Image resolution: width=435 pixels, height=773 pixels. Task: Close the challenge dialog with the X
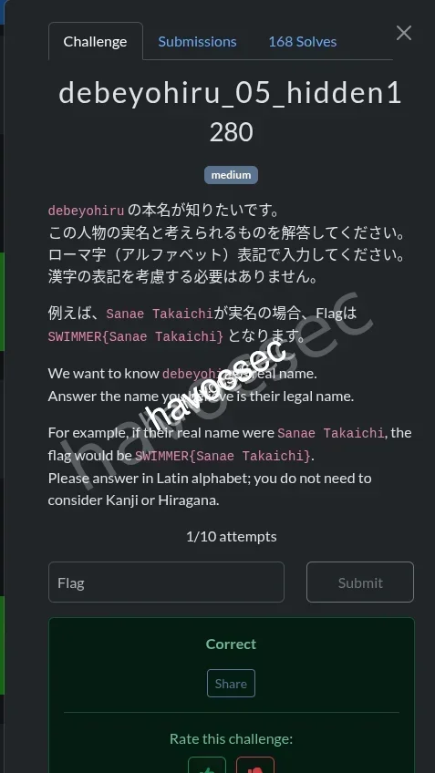click(403, 33)
